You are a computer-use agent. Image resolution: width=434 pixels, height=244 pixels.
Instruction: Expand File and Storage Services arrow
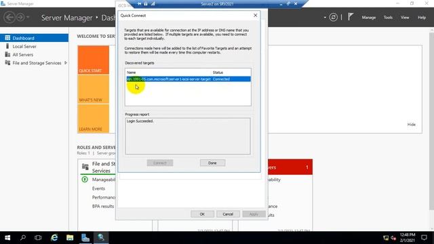point(66,63)
